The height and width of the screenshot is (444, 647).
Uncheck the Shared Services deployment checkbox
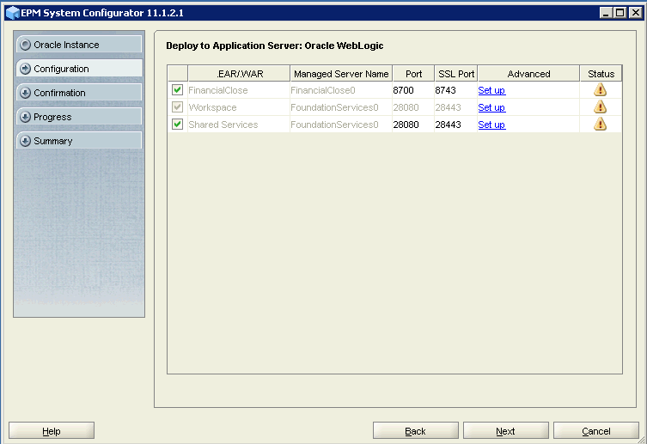coord(177,124)
